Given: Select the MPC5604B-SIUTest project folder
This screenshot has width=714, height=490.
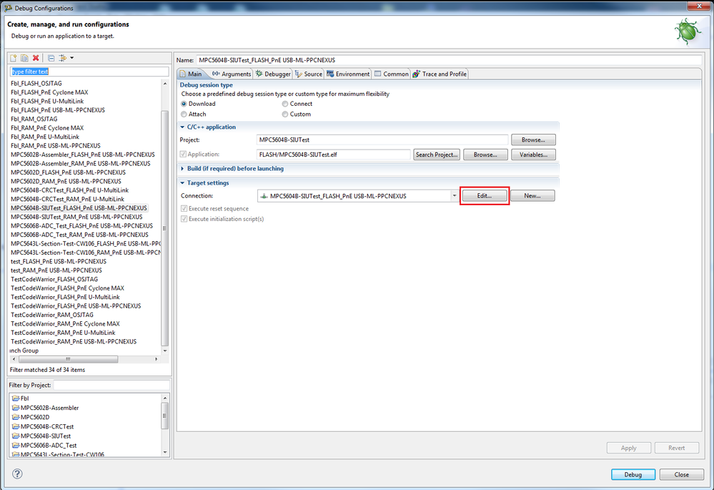Looking at the screenshot, I should [41, 436].
